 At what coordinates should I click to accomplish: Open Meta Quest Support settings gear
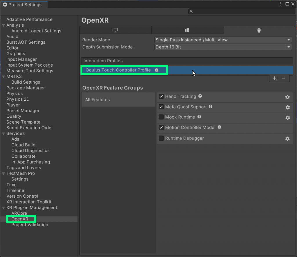[x=287, y=107]
